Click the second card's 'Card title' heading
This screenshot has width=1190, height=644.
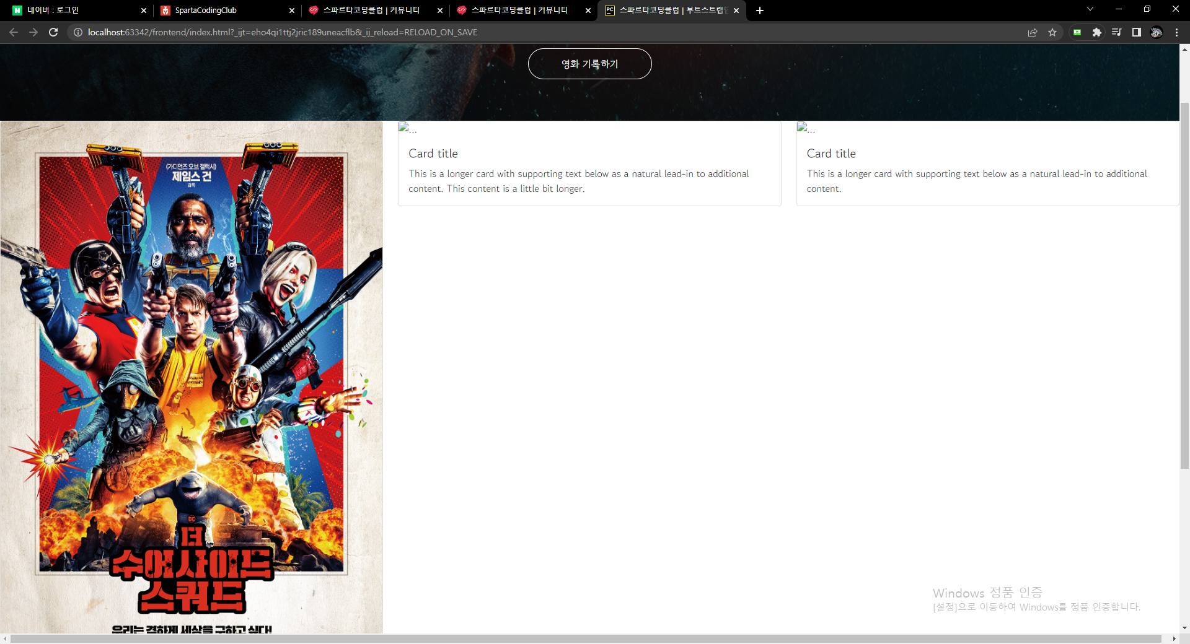tap(831, 154)
